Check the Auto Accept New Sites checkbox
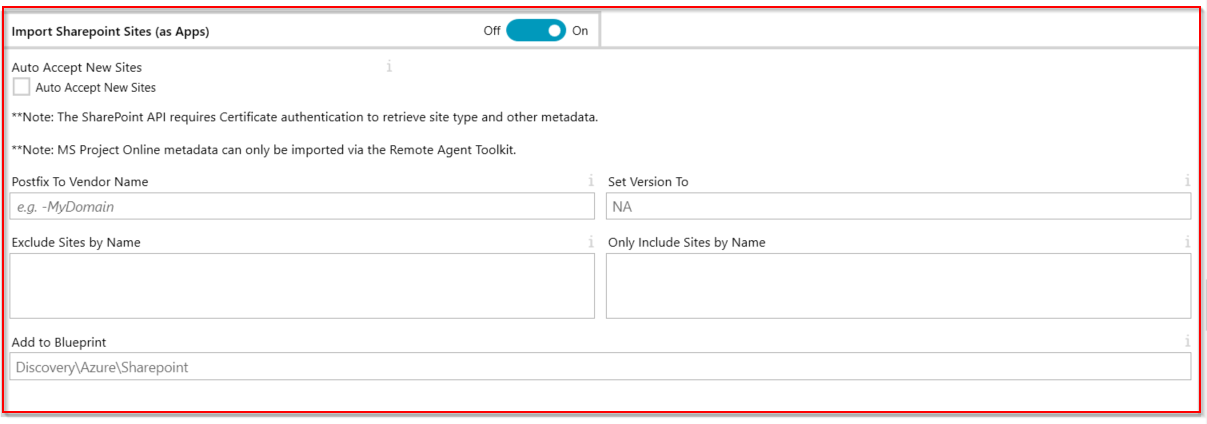Screen dimensions: 1207x424 tap(21, 87)
